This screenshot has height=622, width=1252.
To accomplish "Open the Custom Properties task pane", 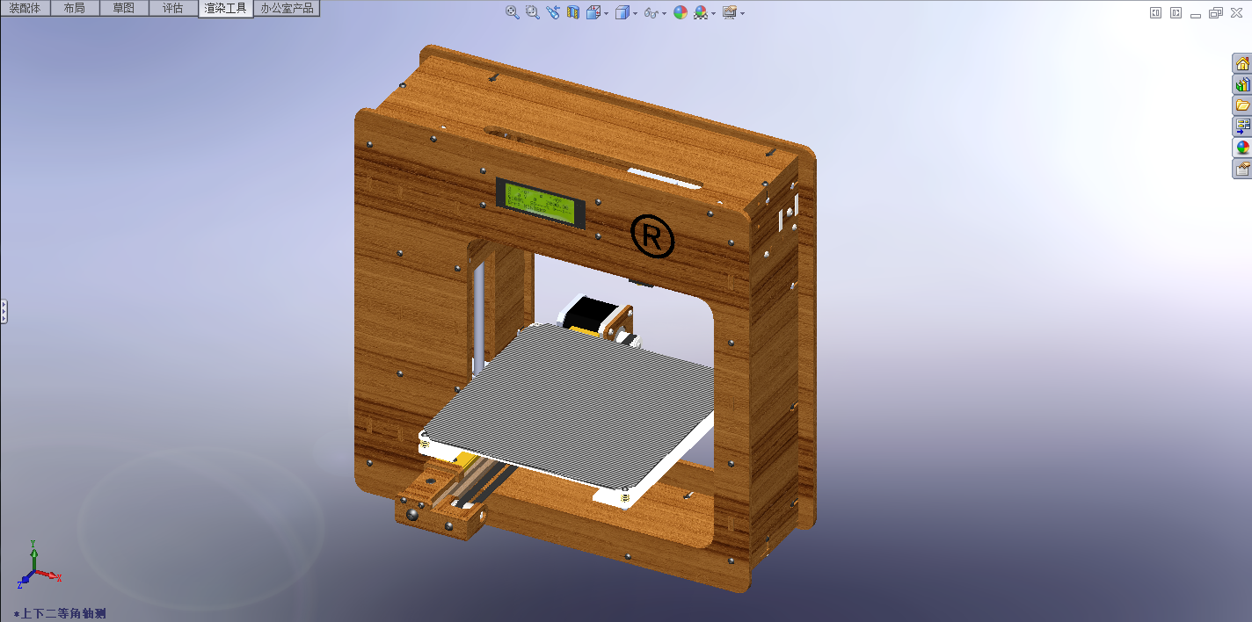I will [x=1241, y=168].
